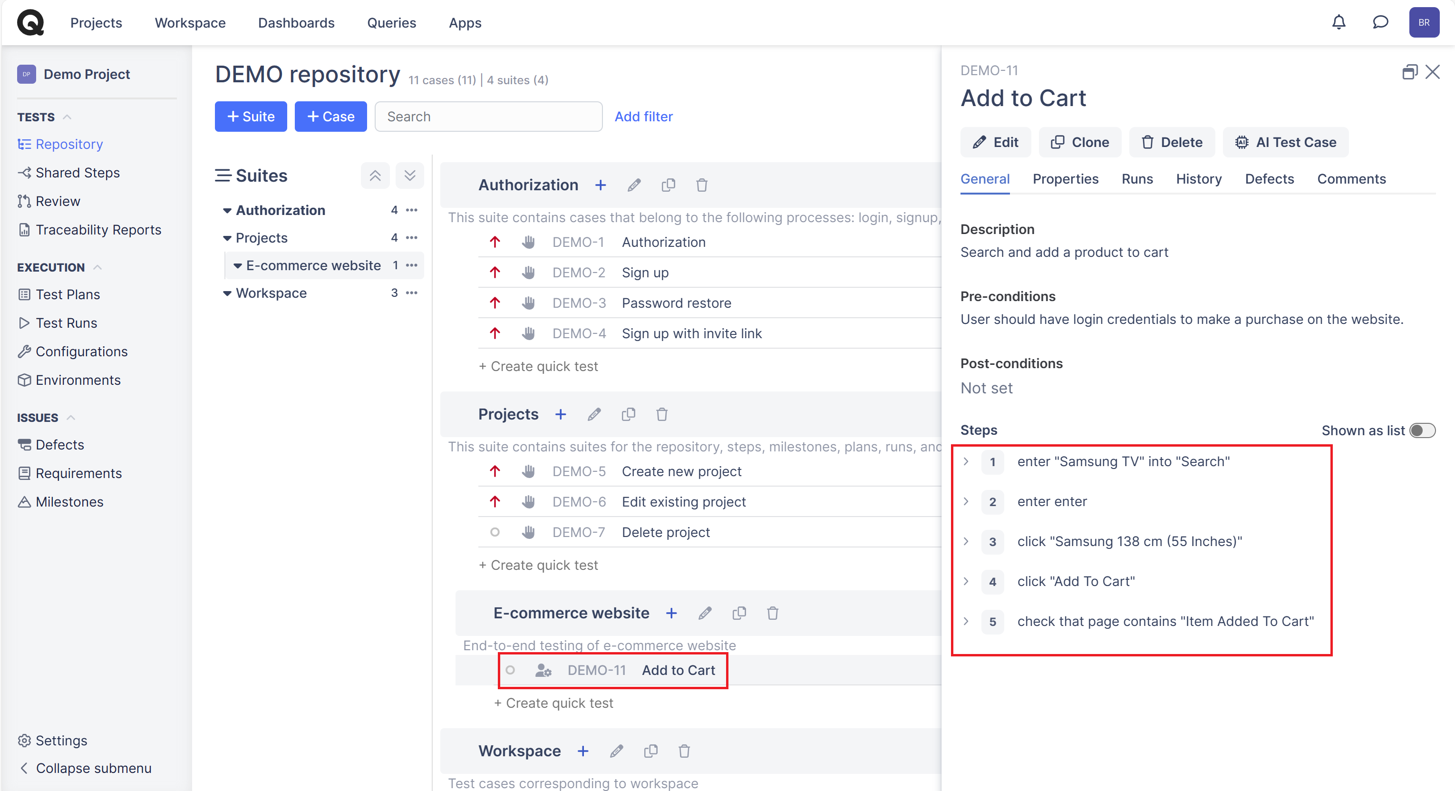Delete the Projects suite with trash icon
The width and height of the screenshot is (1455, 791).
click(x=662, y=415)
